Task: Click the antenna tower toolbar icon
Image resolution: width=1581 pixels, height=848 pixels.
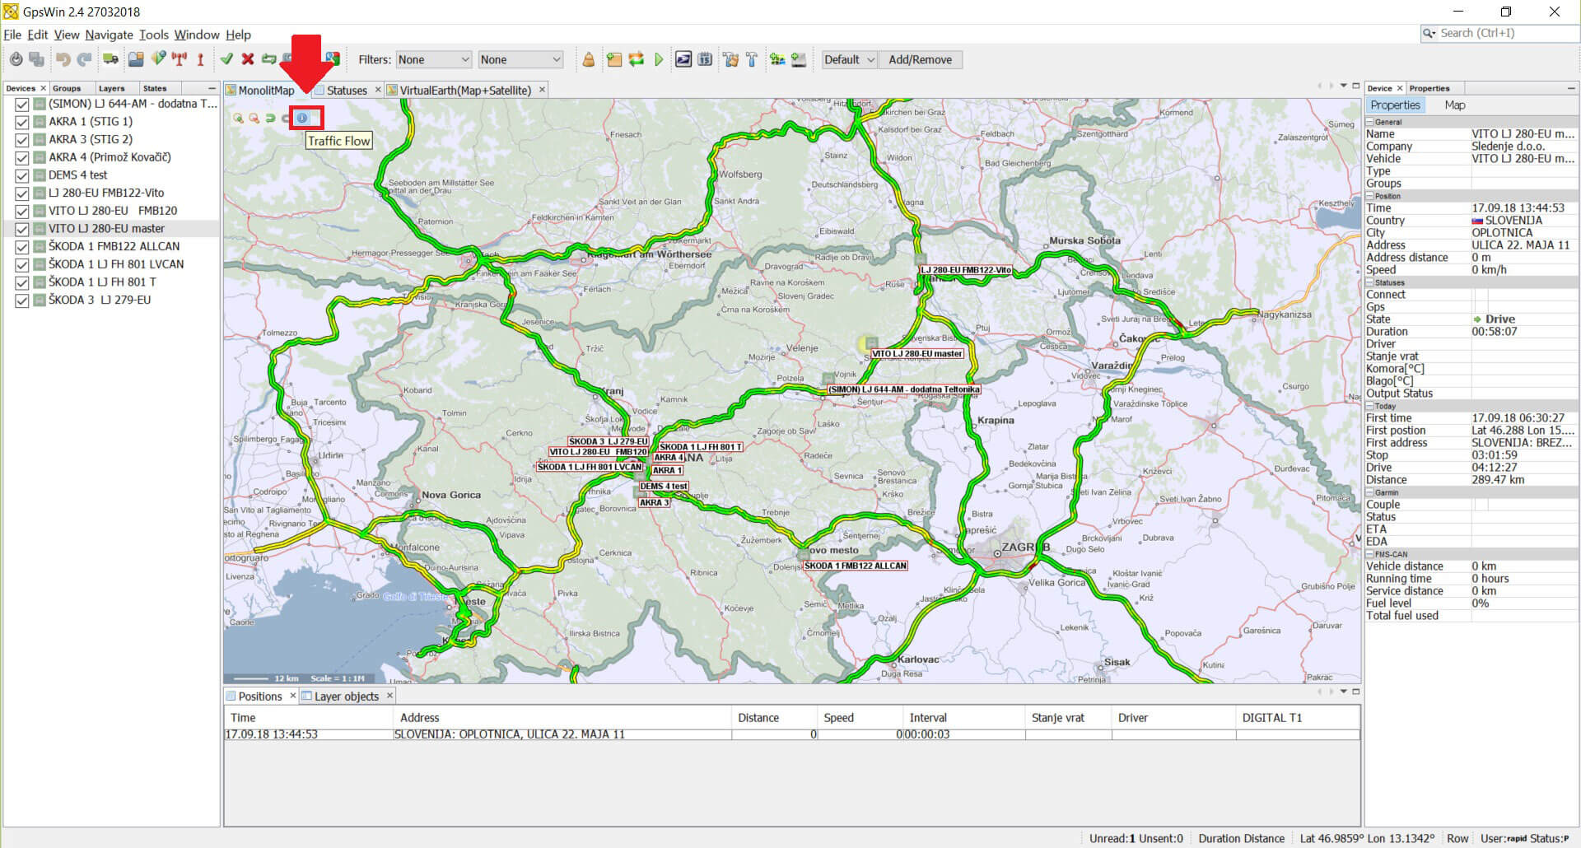Action: click(179, 59)
